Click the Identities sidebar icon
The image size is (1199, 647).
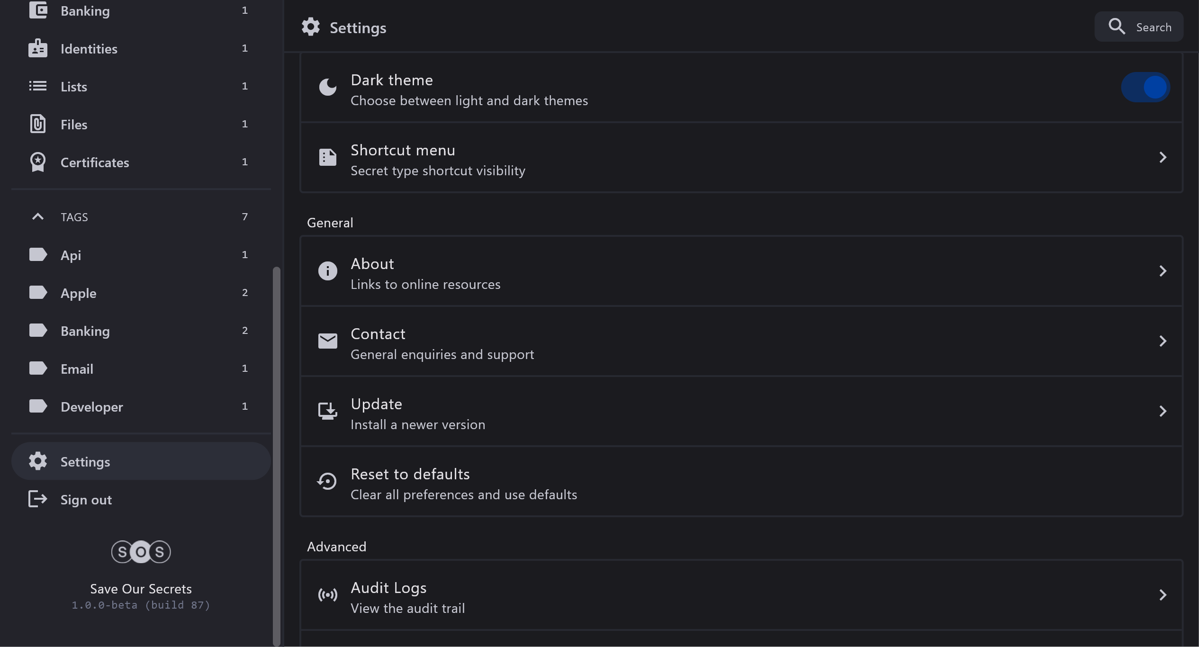coord(38,48)
